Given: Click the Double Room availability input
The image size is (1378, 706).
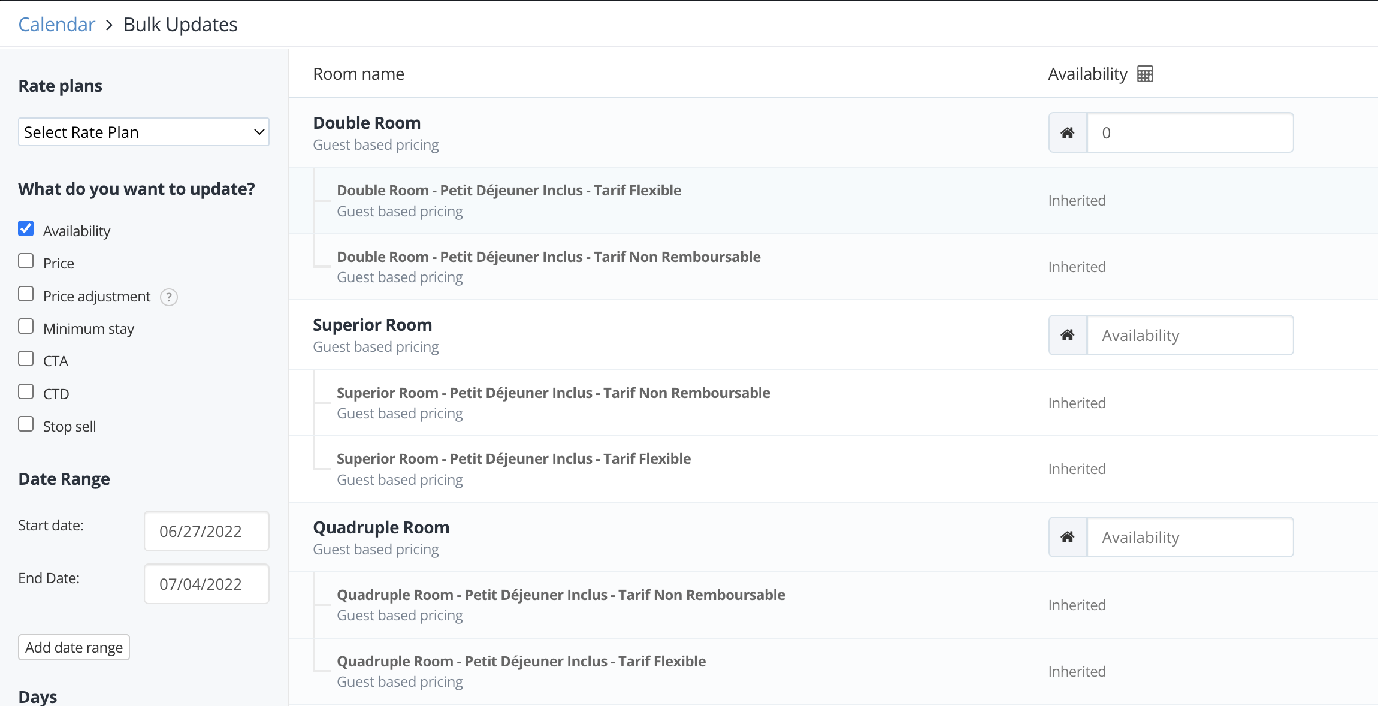Looking at the screenshot, I should tap(1189, 132).
